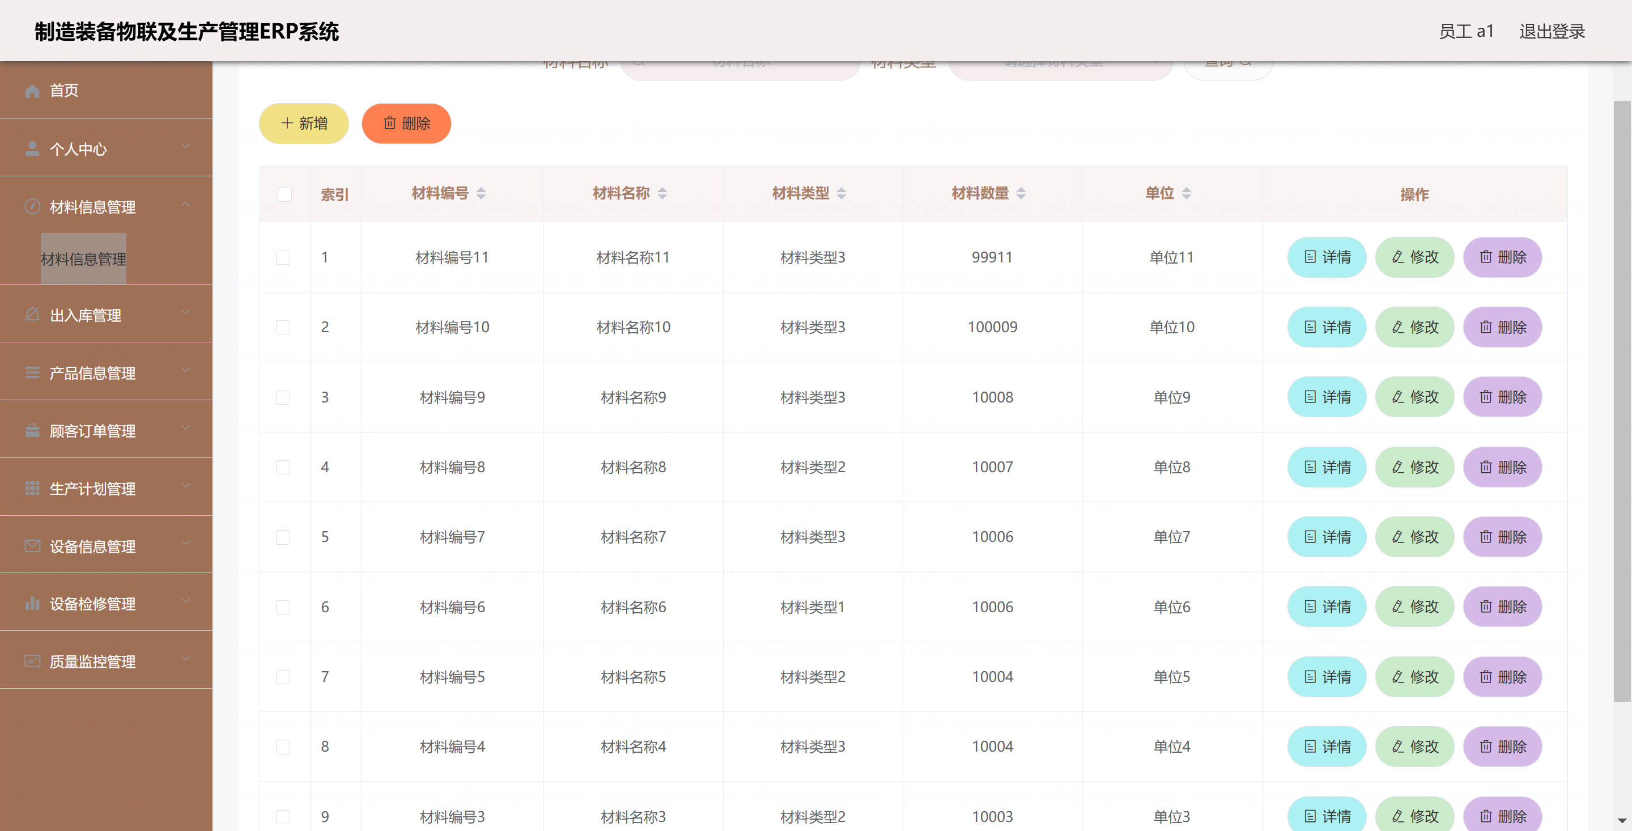Sort by 材料名称 column arrows

point(662,193)
